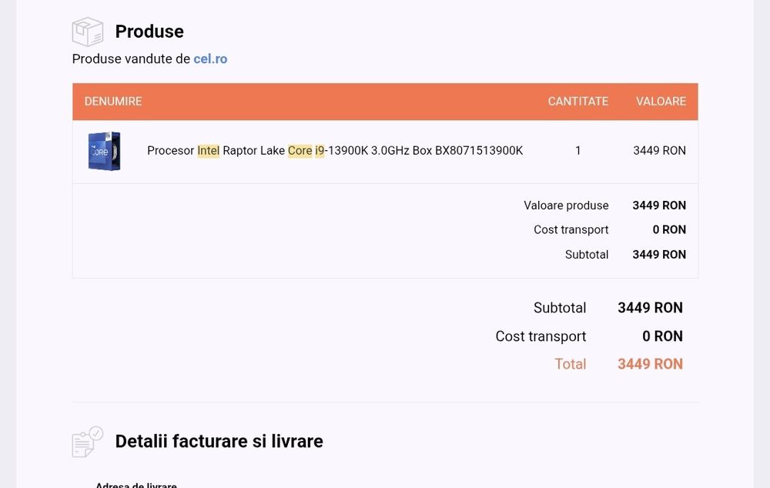This screenshot has height=488, width=770.
Task: Click the Subtotal label inside table
Action: 586,255
